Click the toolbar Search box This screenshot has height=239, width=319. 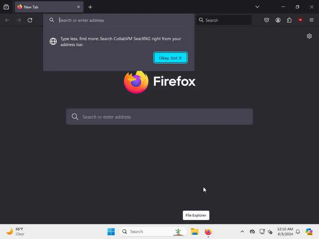click(x=224, y=20)
